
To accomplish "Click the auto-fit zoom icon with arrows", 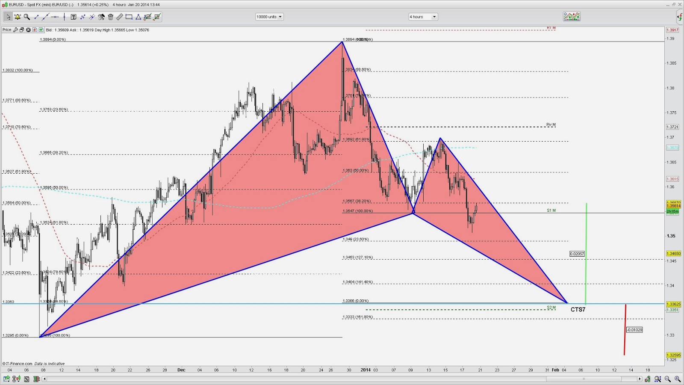I will coord(658,379).
